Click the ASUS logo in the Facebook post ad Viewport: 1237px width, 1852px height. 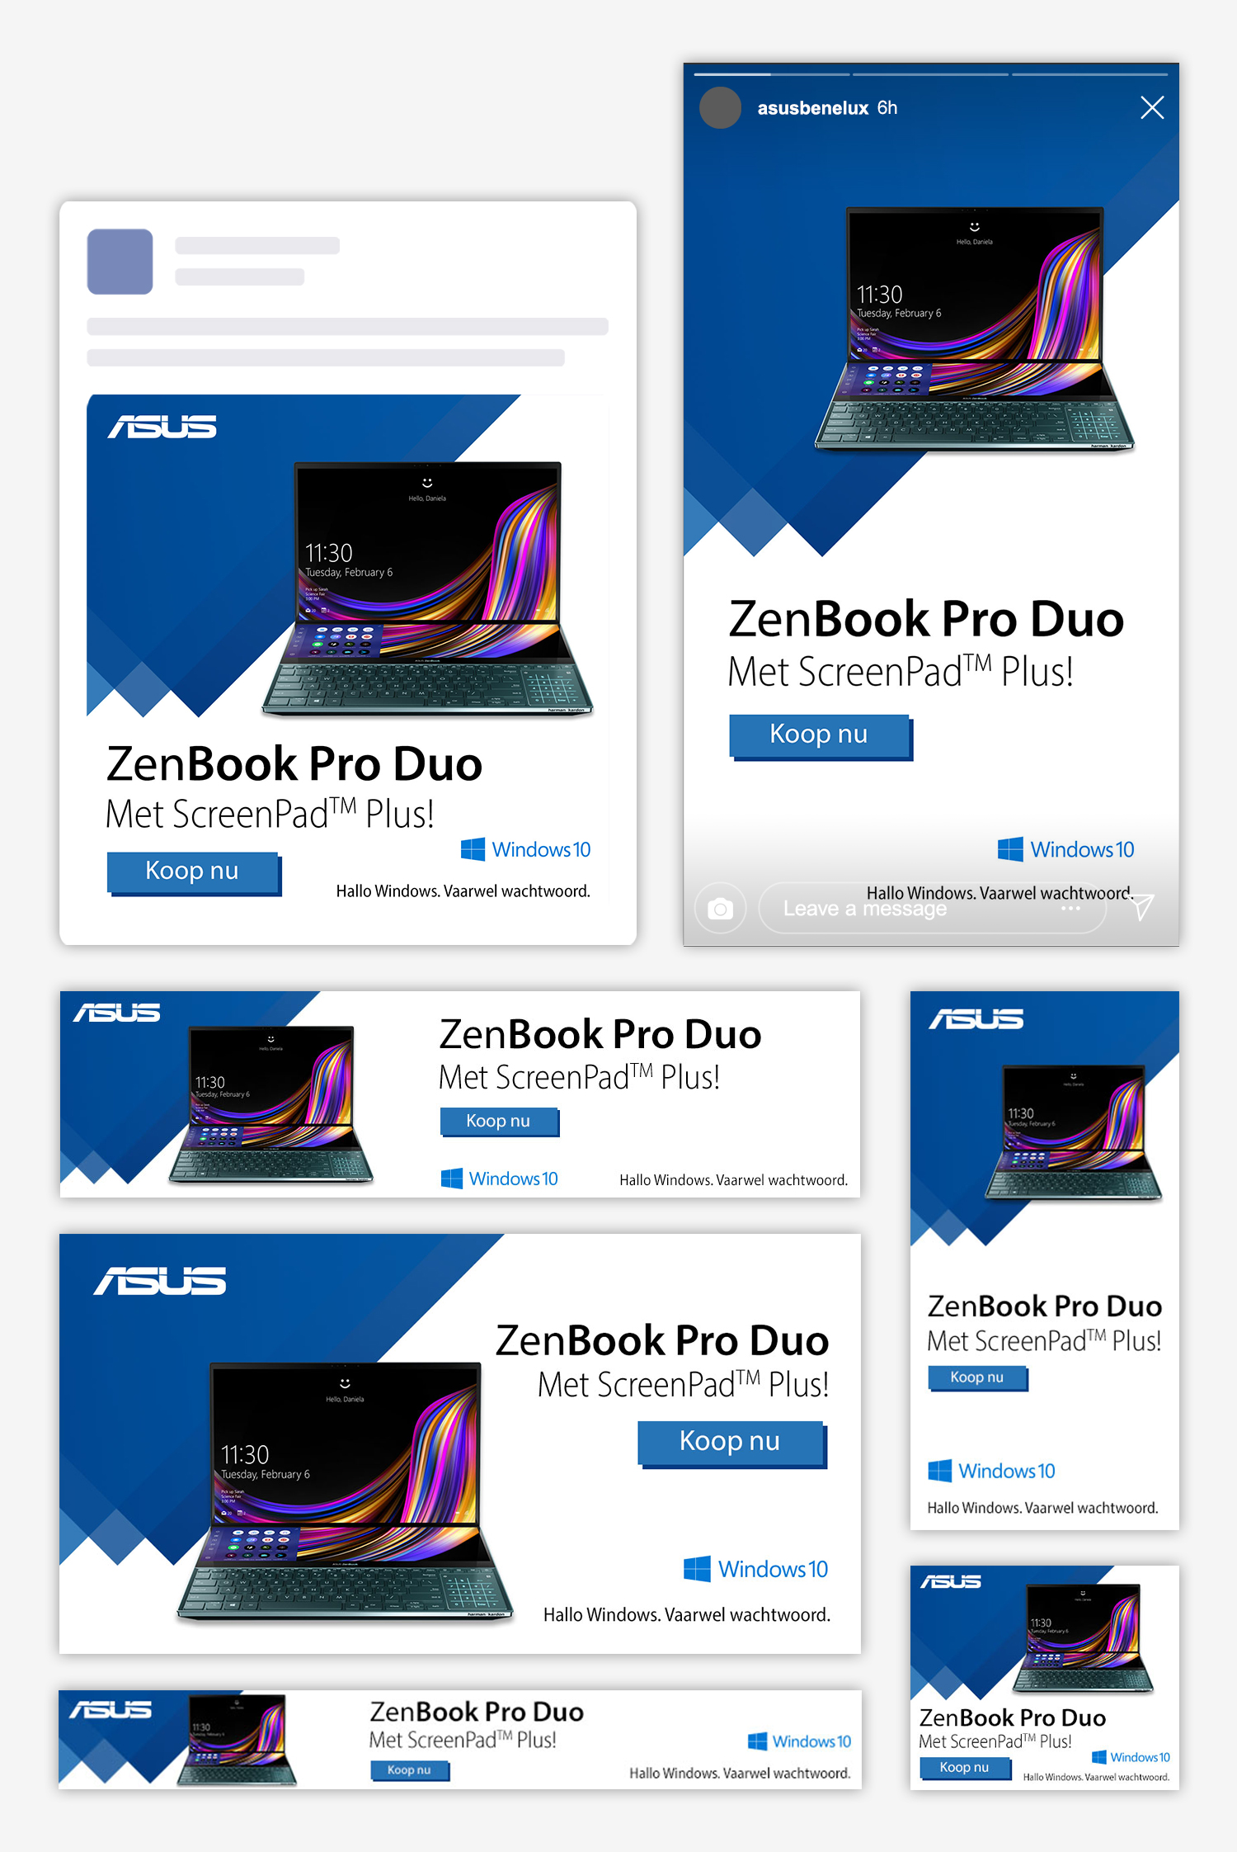162,427
